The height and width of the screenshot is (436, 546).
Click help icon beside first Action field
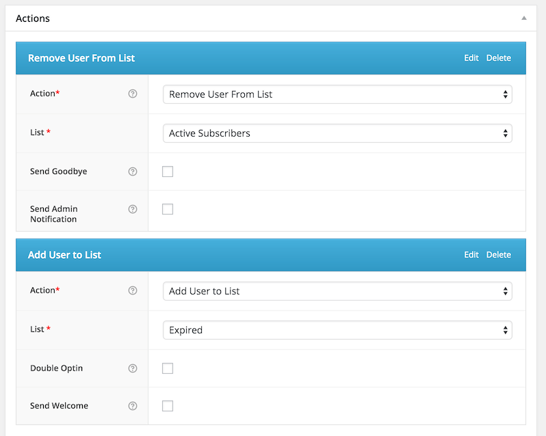[x=133, y=94]
